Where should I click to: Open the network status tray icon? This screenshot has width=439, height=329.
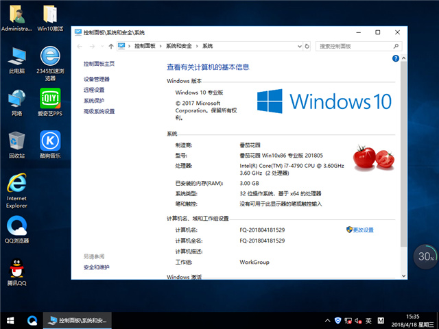pyautogui.click(x=348, y=321)
